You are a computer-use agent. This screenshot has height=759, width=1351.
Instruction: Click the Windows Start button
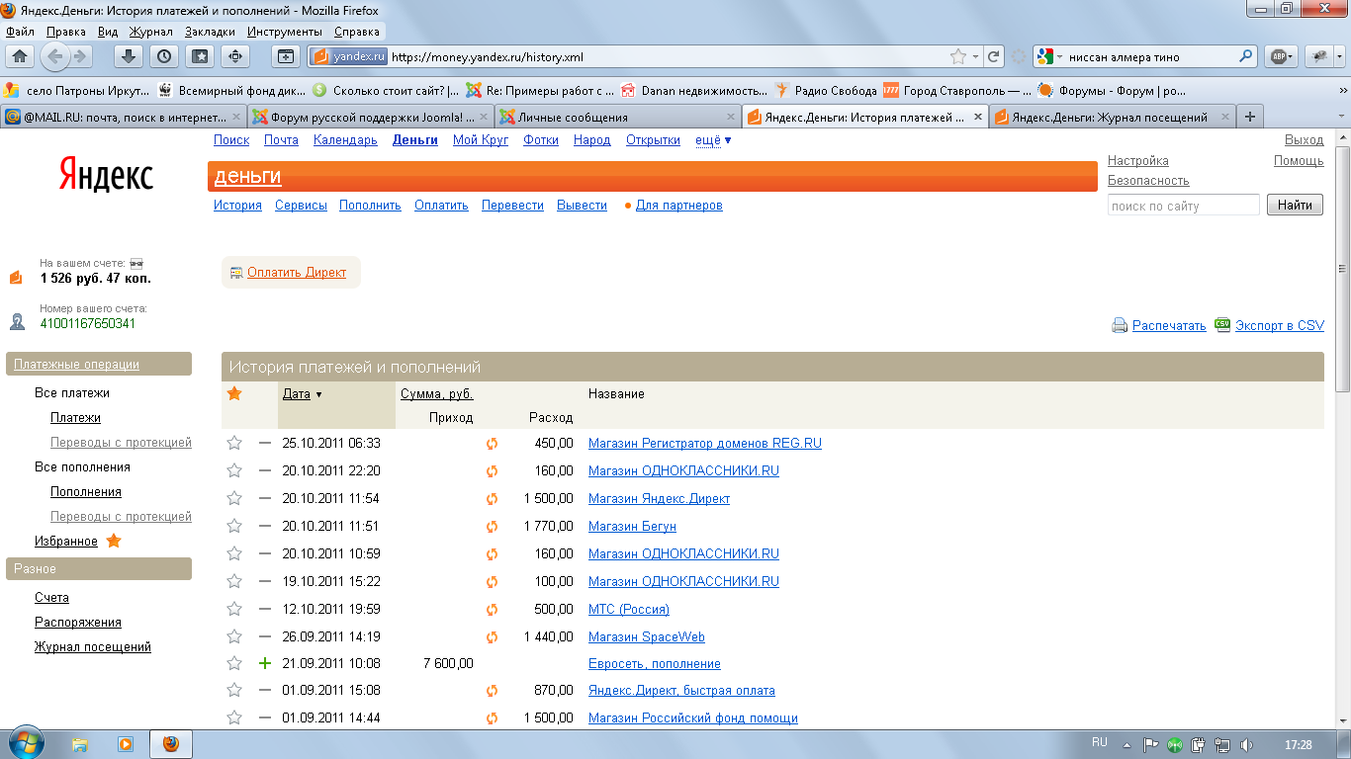(25, 743)
